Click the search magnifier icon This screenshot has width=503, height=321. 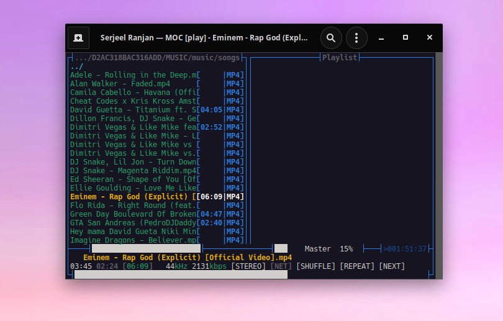click(331, 38)
